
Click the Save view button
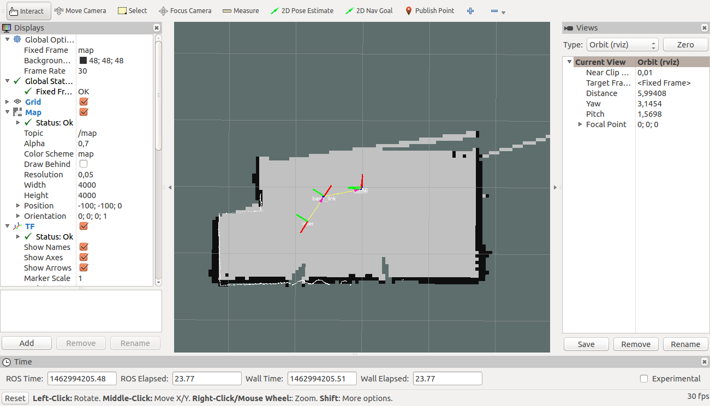tap(586, 344)
